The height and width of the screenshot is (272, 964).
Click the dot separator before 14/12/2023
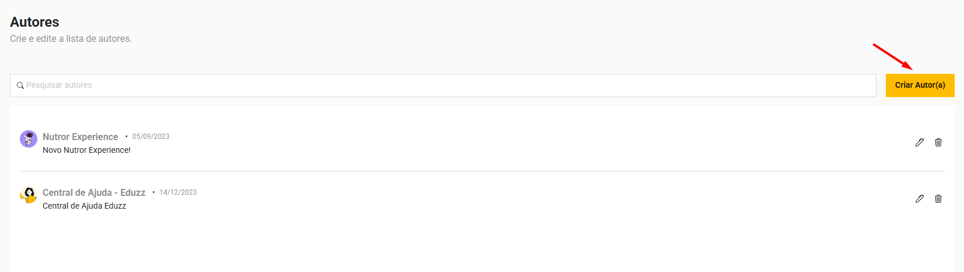click(x=153, y=192)
